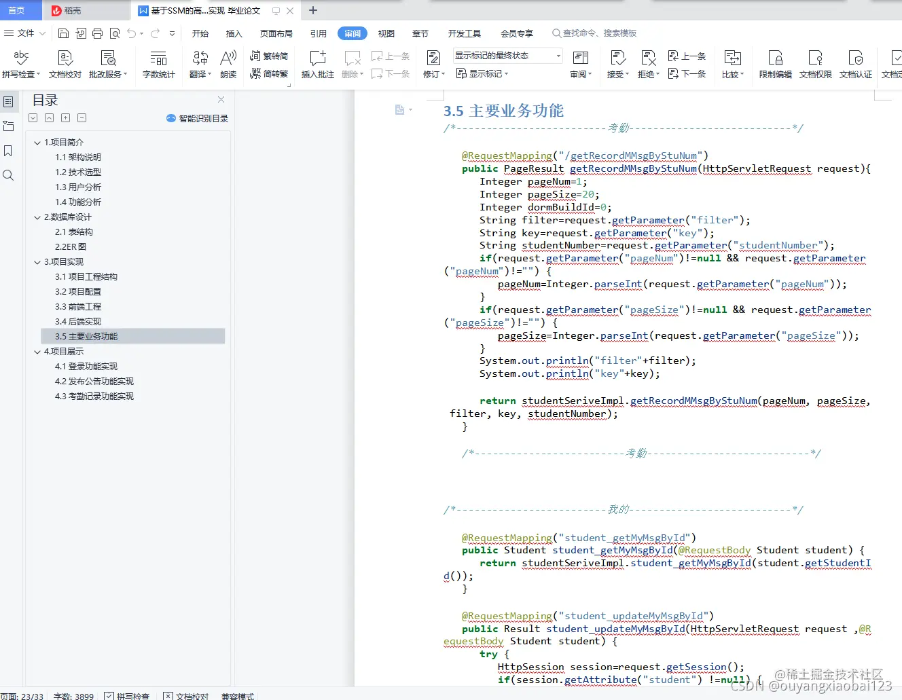Switch to the 页面布局 ribbon tab
This screenshot has height=700, width=902.
point(276,33)
